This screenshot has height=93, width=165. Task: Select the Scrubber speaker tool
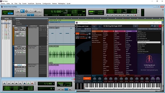tap(35, 11)
